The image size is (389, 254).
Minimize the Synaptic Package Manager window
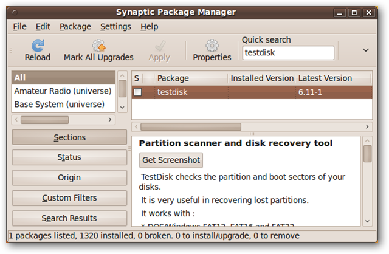click(340, 13)
